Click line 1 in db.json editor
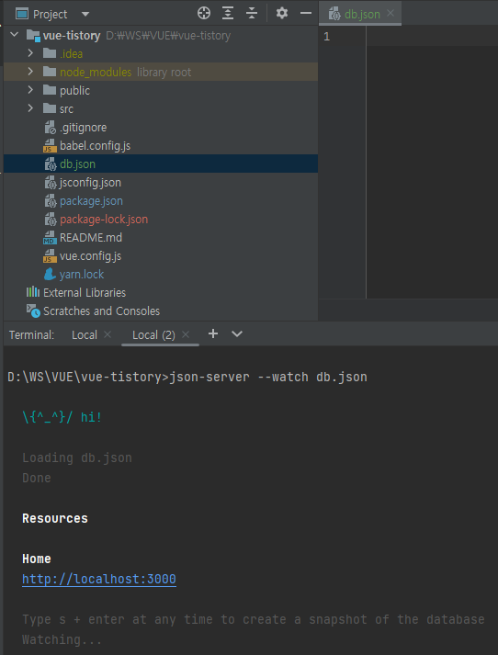This screenshot has height=655, width=498. pyautogui.click(x=432, y=37)
